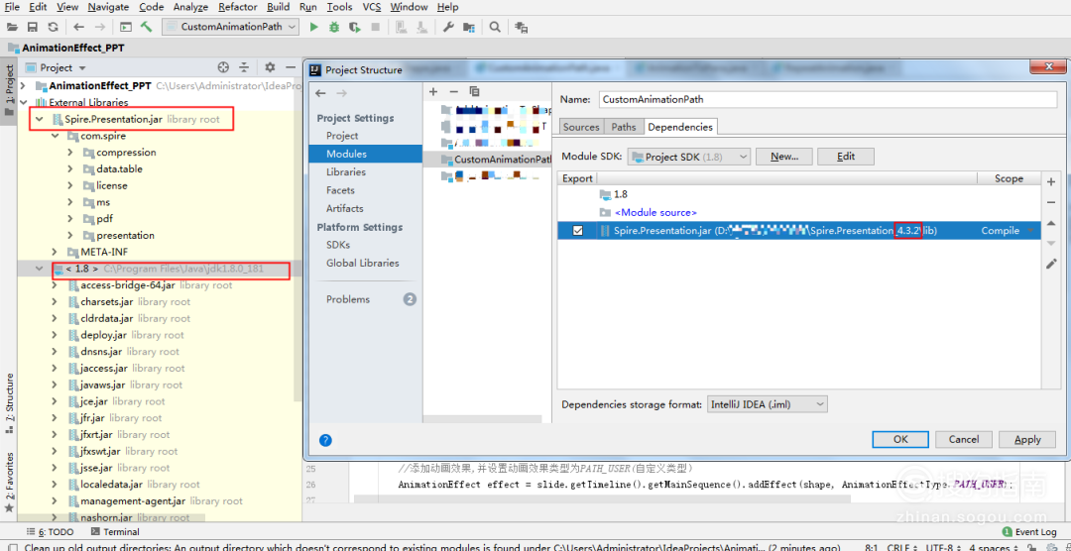Remove the dependency with the side minus icon
This screenshot has height=551, width=1071.
click(x=1051, y=203)
